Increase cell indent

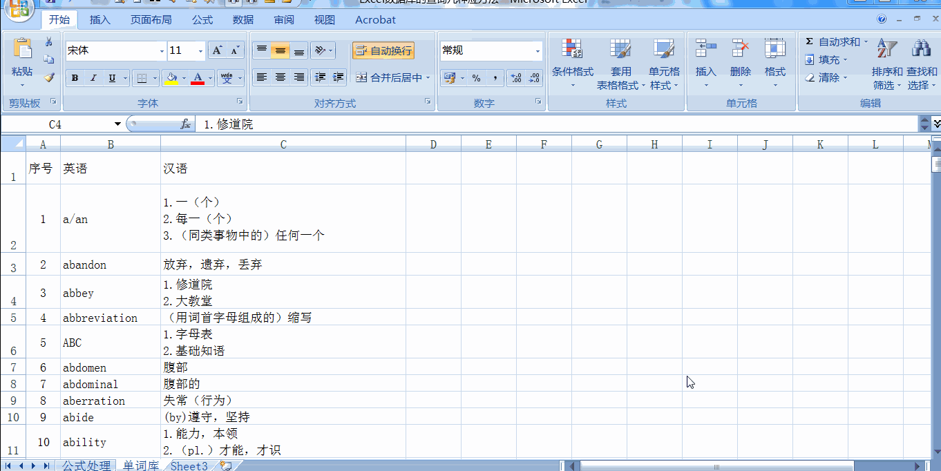tap(338, 77)
